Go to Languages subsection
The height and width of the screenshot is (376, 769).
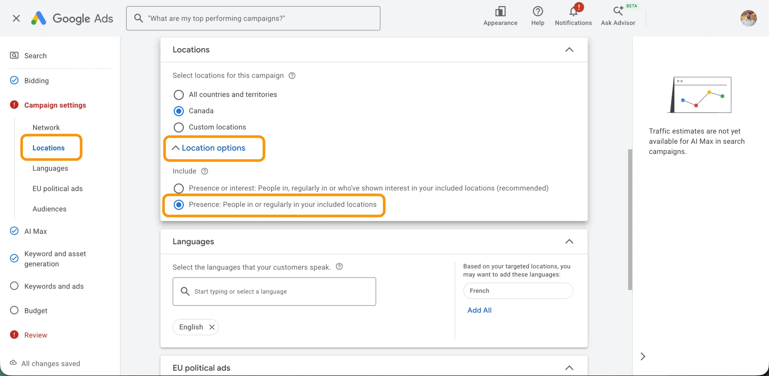pos(50,168)
